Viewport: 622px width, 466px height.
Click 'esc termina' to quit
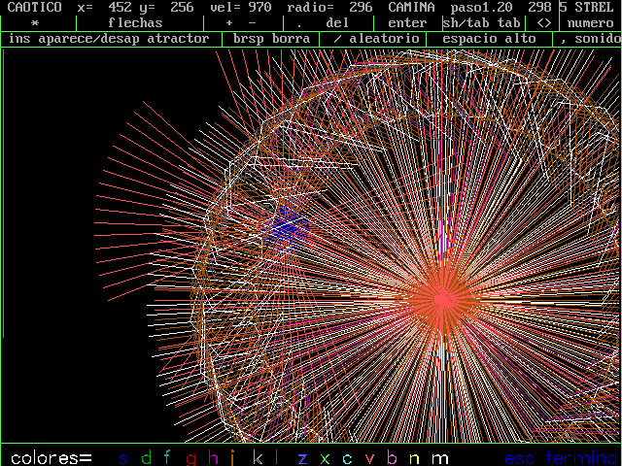[563, 457]
